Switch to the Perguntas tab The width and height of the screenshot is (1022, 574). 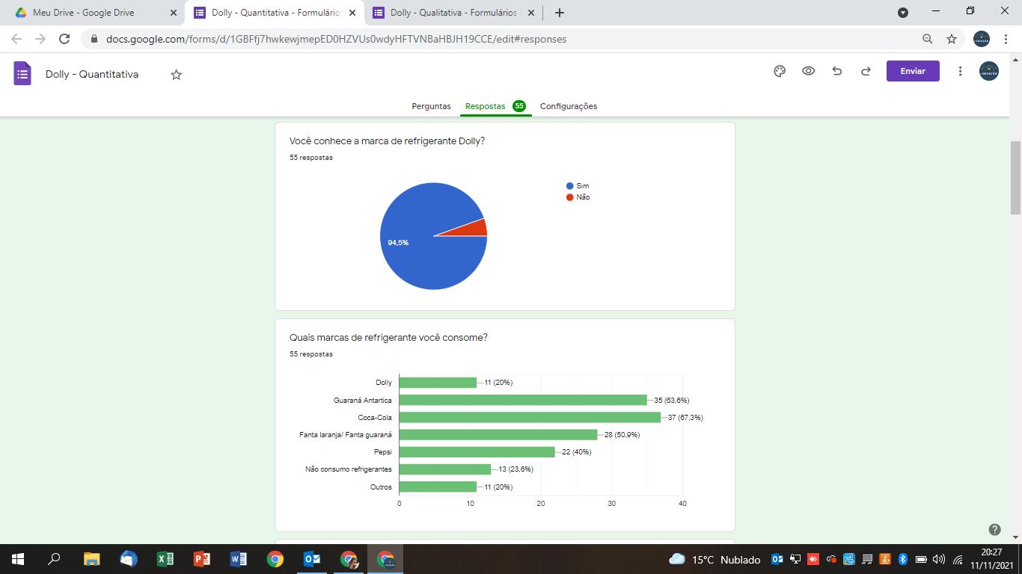431,106
